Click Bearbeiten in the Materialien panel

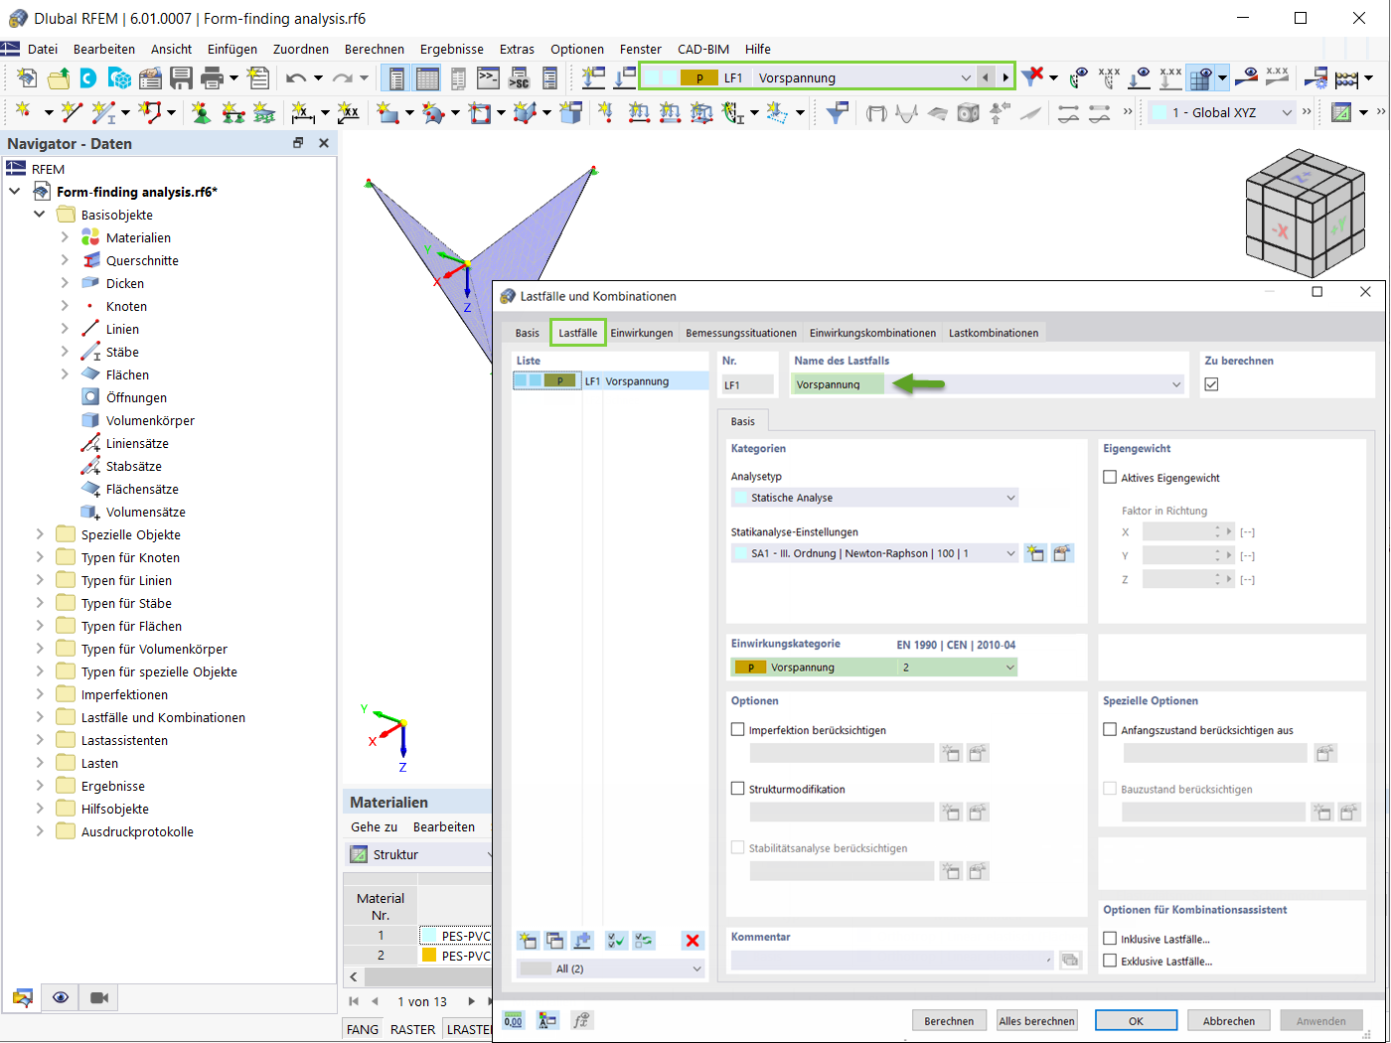(x=444, y=826)
